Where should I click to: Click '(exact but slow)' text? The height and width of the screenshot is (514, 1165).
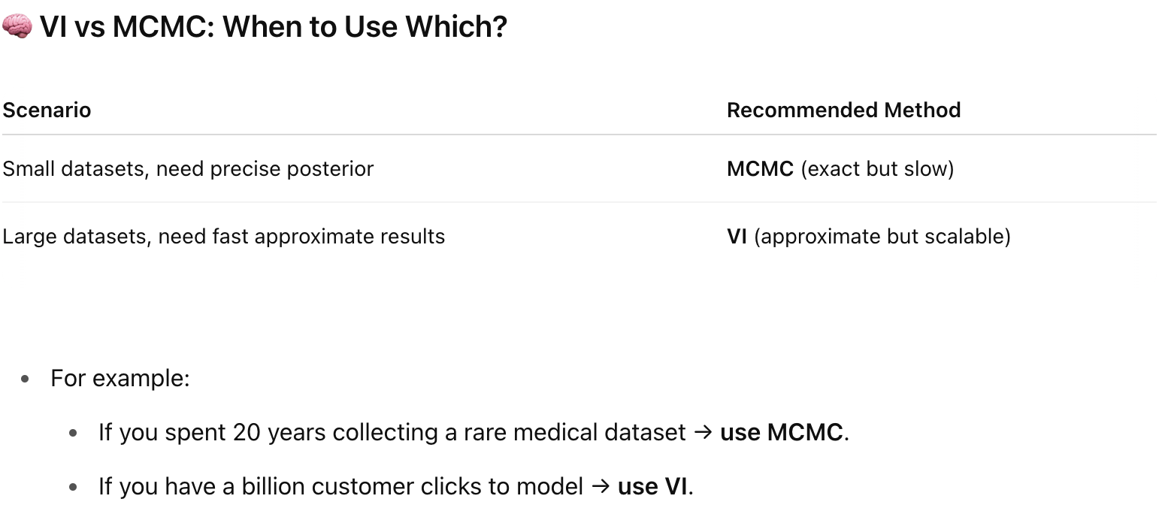tap(877, 168)
